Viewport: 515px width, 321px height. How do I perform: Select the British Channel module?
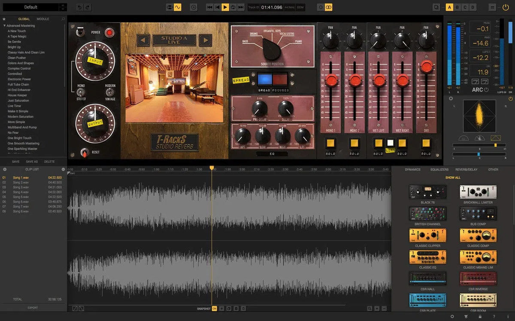427,213
